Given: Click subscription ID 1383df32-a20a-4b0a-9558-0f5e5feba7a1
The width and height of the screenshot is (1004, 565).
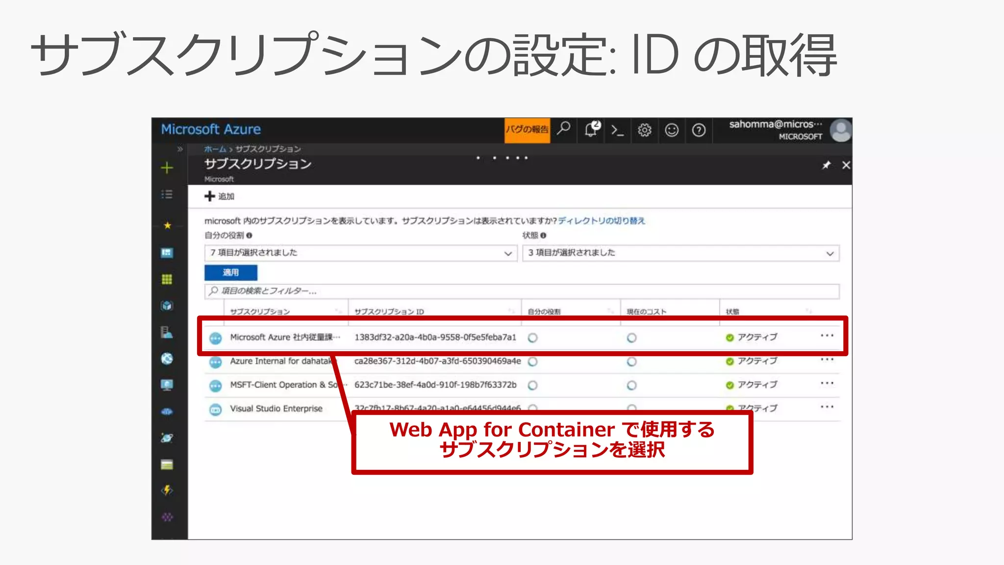Looking at the screenshot, I should tap(435, 337).
